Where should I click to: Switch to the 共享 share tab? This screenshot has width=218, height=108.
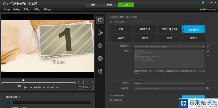tap(126, 5)
